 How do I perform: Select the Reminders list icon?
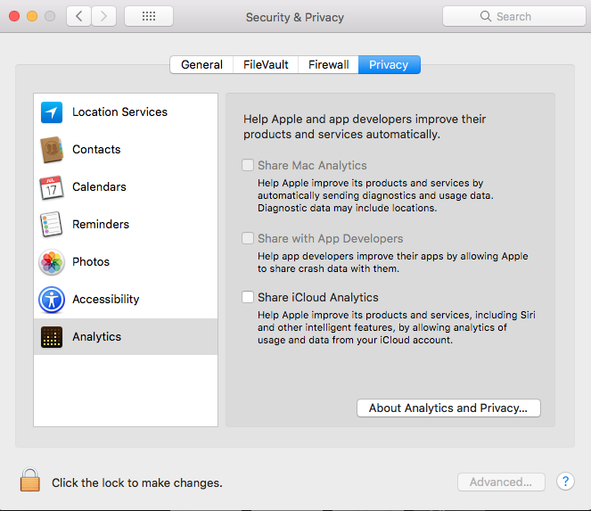click(52, 225)
